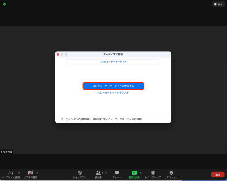Select the コンピューターオーディオ tab
This screenshot has height=181, width=227.
pyautogui.click(x=113, y=62)
